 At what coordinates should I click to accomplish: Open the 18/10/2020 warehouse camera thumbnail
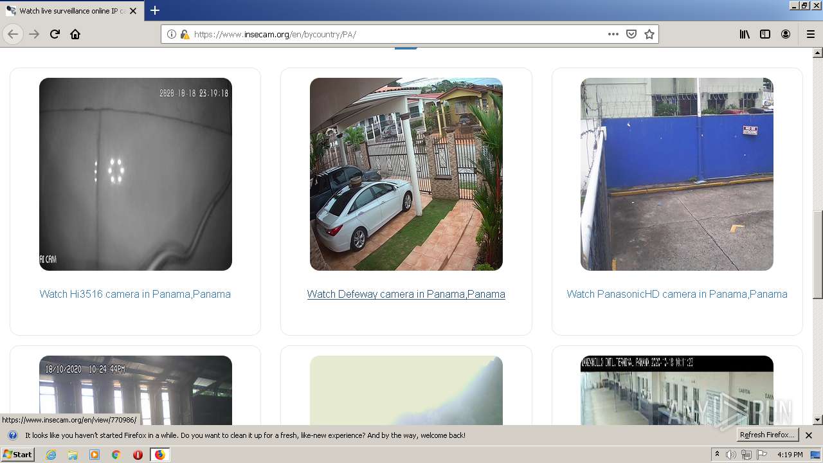pyautogui.click(x=136, y=390)
